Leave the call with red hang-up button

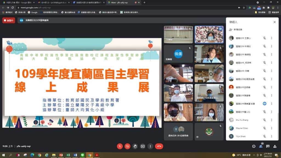pyautogui.click(x=159, y=146)
